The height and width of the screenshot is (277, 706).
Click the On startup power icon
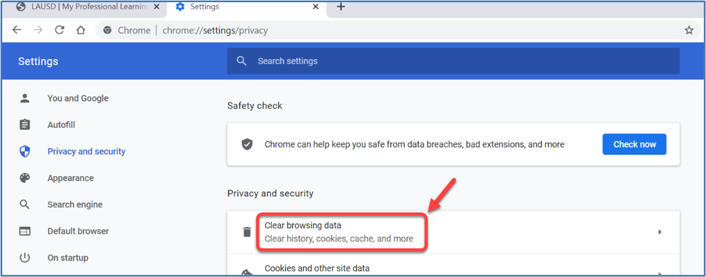click(25, 257)
